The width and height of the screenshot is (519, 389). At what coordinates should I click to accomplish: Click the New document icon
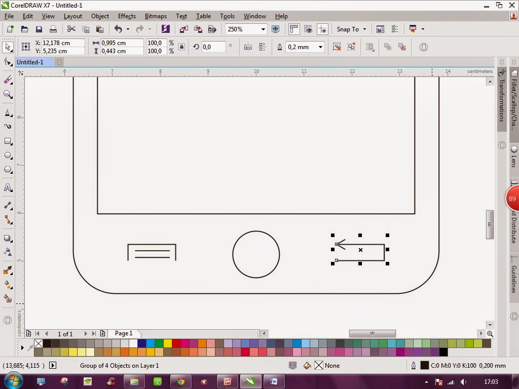click(10, 29)
